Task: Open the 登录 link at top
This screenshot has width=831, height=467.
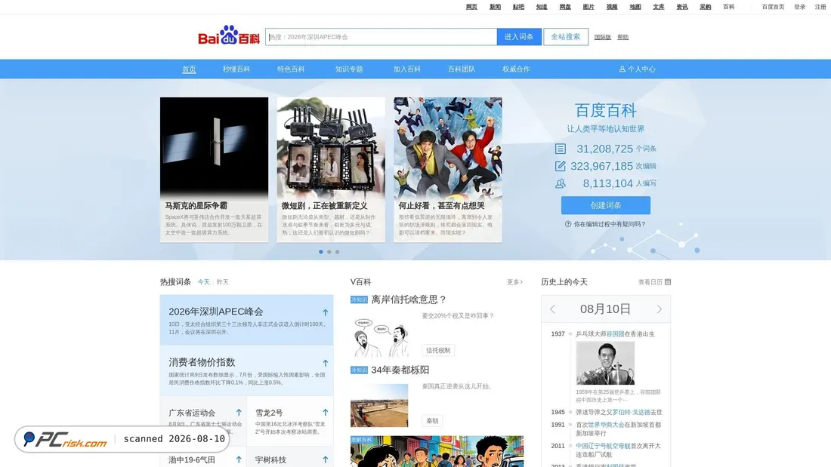Action: click(x=800, y=7)
